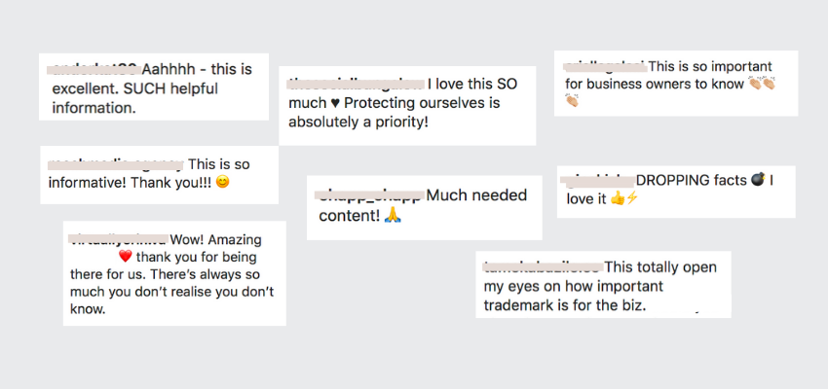Open the blurred username before "I love this SO"

[x=355, y=85]
